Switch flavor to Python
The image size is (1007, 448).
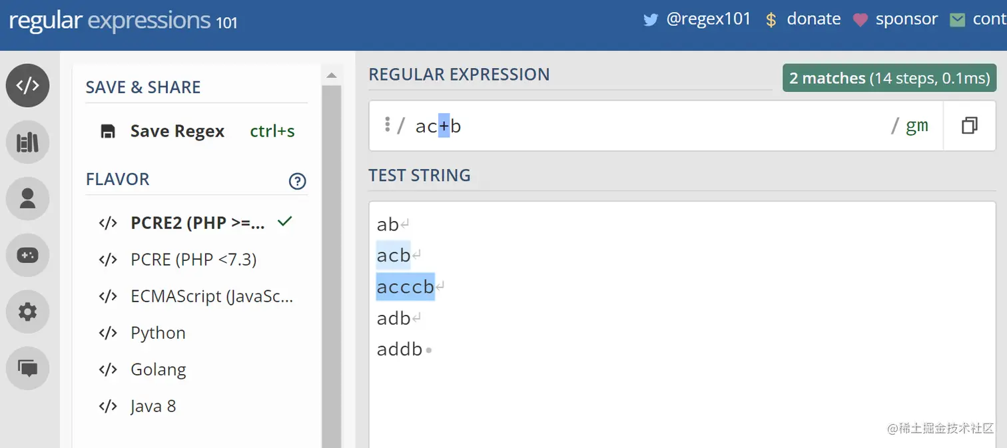click(x=158, y=333)
